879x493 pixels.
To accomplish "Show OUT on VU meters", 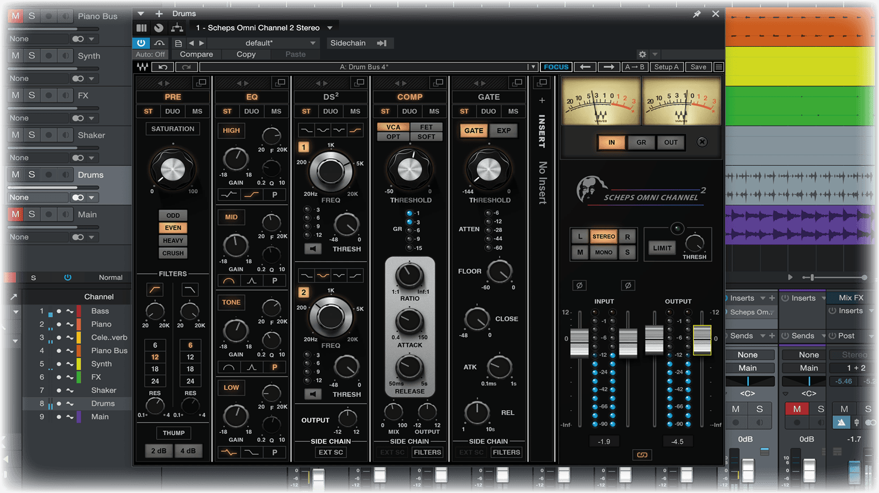I will (x=671, y=142).
